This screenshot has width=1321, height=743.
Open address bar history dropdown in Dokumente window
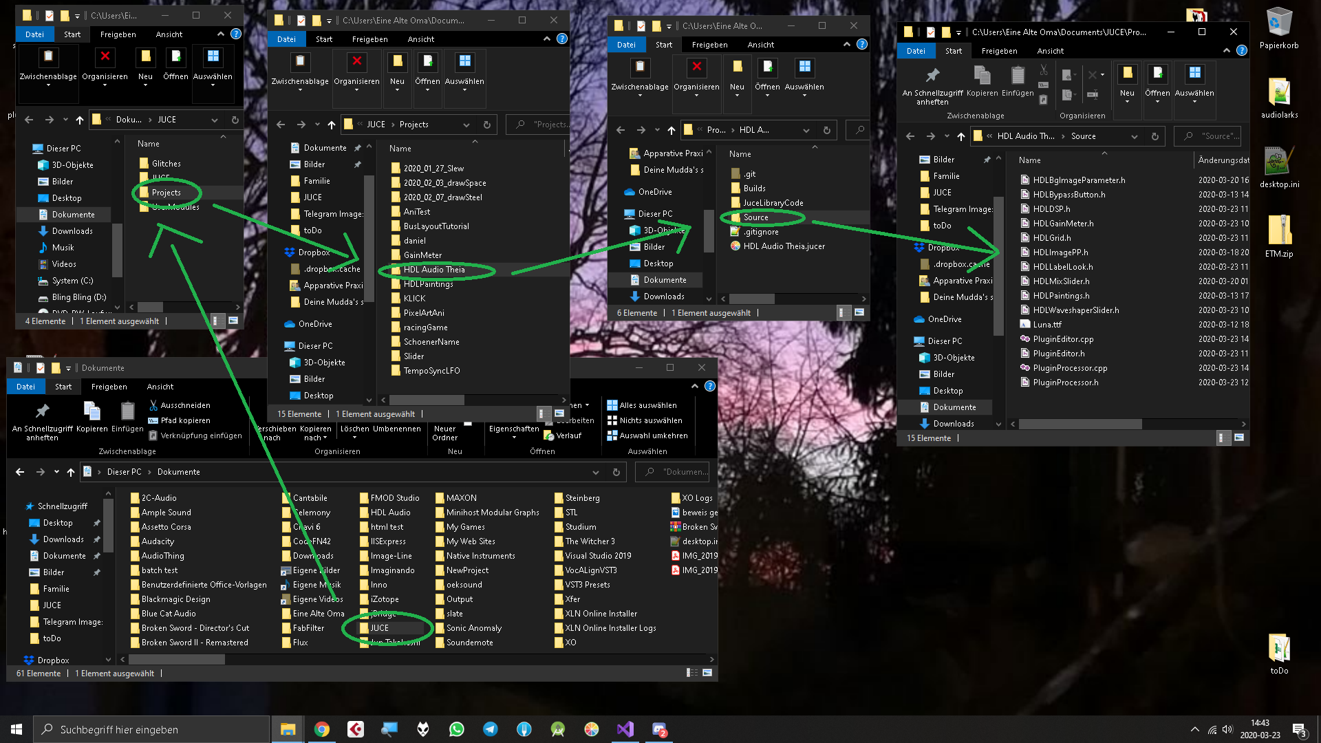(595, 472)
